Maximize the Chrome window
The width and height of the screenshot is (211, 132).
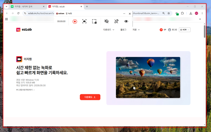pos(195,6)
